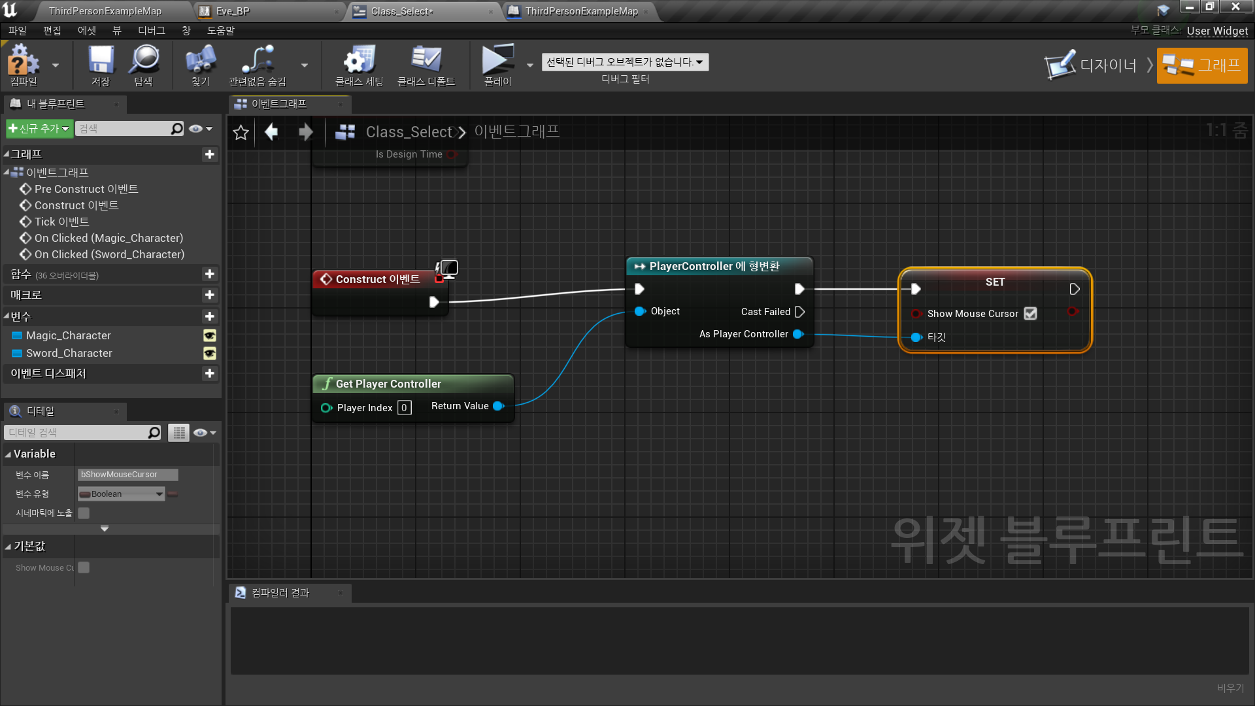Open the debug object filter dropdown
Viewport: 1255px width, 706px height.
(624, 62)
